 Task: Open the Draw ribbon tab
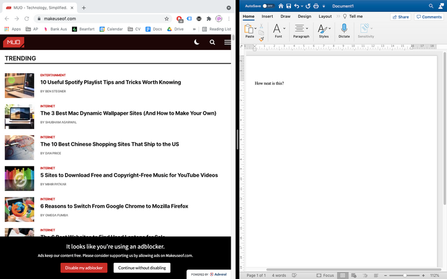click(285, 17)
